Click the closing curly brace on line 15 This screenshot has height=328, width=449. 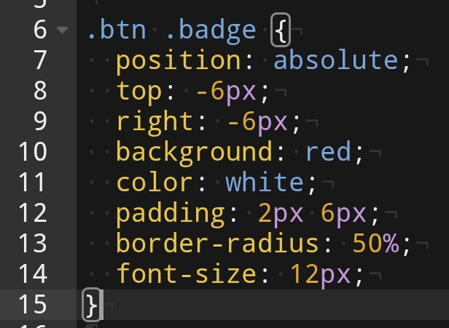coord(91,305)
